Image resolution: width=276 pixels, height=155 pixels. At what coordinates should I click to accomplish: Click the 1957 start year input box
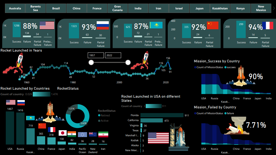coord(96,55)
